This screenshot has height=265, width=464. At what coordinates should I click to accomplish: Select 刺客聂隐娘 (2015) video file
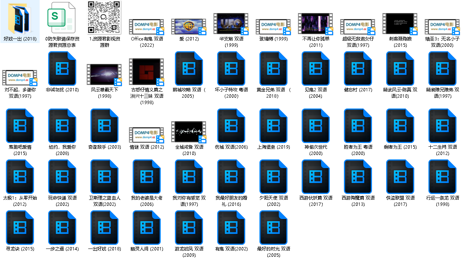pyautogui.click(x=400, y=24)
